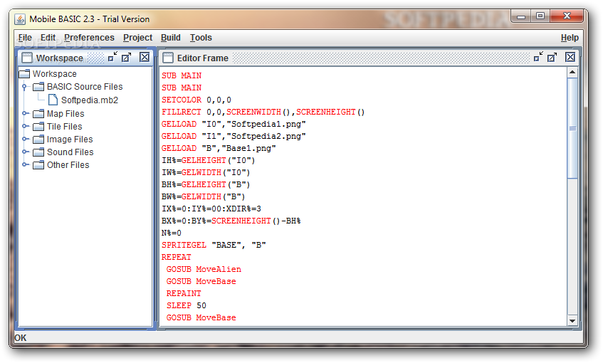Screen dimensions: 603x363
Task: Select the Workspace root folder icon
Action: [x=24, y=73]
